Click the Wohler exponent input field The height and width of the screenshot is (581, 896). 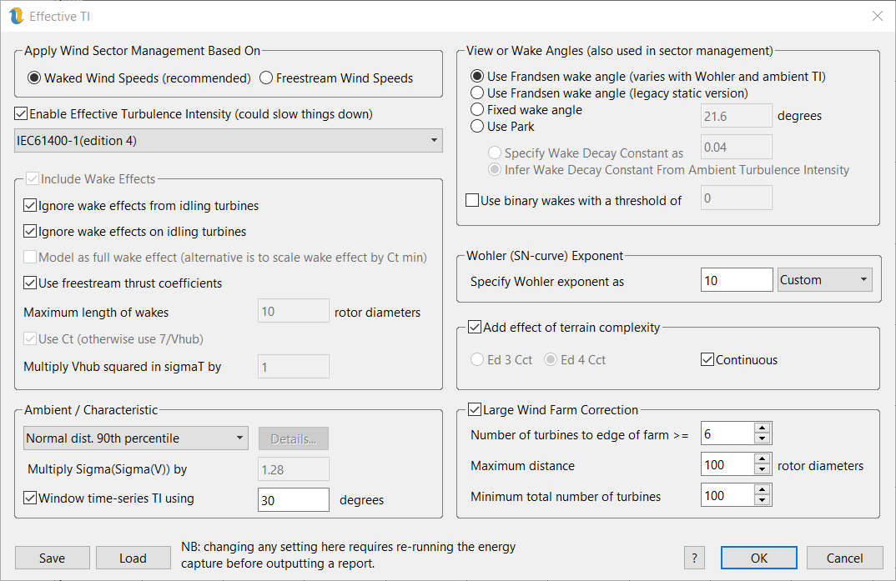pos(736,281)
